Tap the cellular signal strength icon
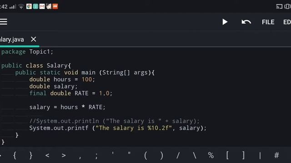 coord(12,7)
